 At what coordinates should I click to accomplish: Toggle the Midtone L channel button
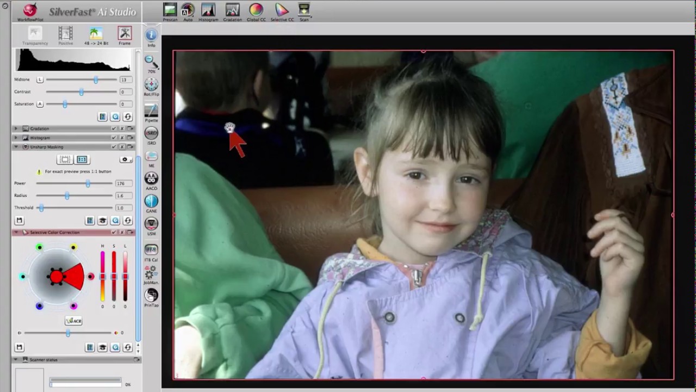pyautogui.click(x=40, y=79)
